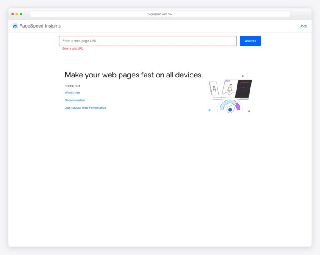Viewport: 320px width, 255px height.
Task: Click the red close window button
Action: [x=12, y=14]
